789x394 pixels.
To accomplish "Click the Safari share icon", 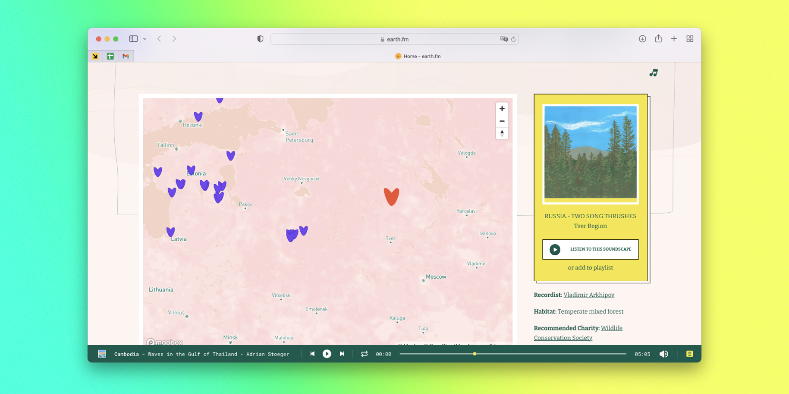I will point(658,39).
